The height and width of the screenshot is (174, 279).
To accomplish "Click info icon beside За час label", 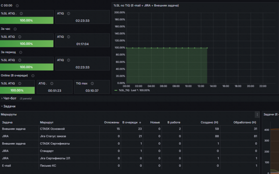I will [x=15, y=29].
